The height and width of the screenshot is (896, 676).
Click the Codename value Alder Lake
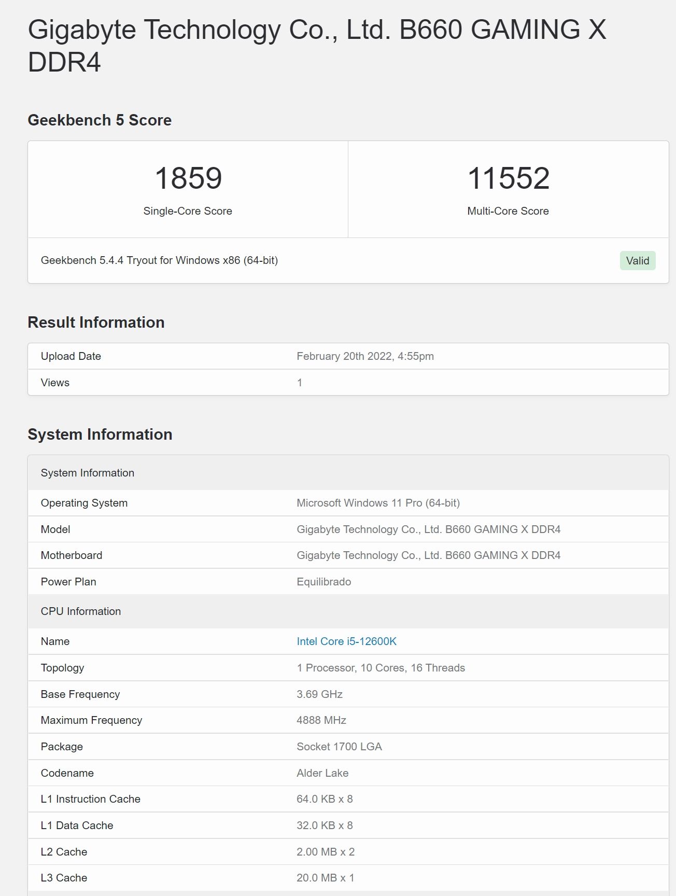point(322,773)
